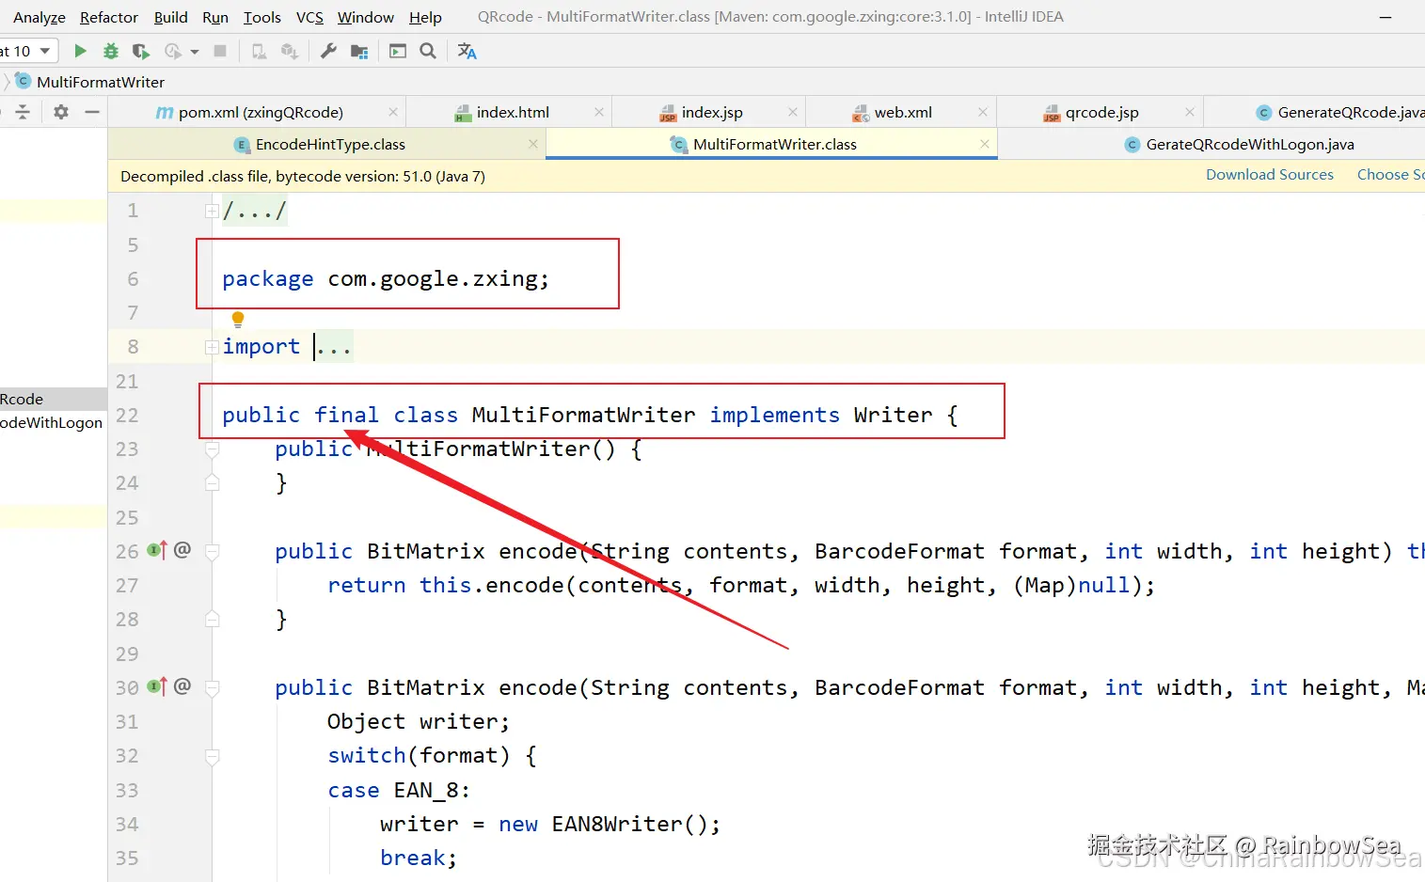Open the Help menu
The height and width of the screenshot is (882, 1425).
(425, 17)
